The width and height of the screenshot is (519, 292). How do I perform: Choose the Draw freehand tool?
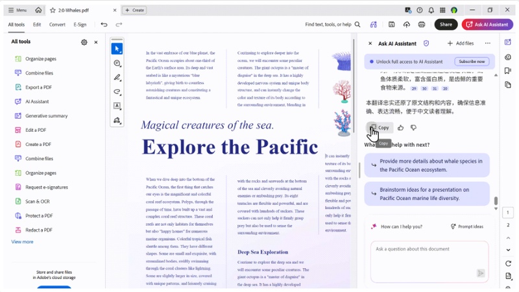tap(117, 91)
